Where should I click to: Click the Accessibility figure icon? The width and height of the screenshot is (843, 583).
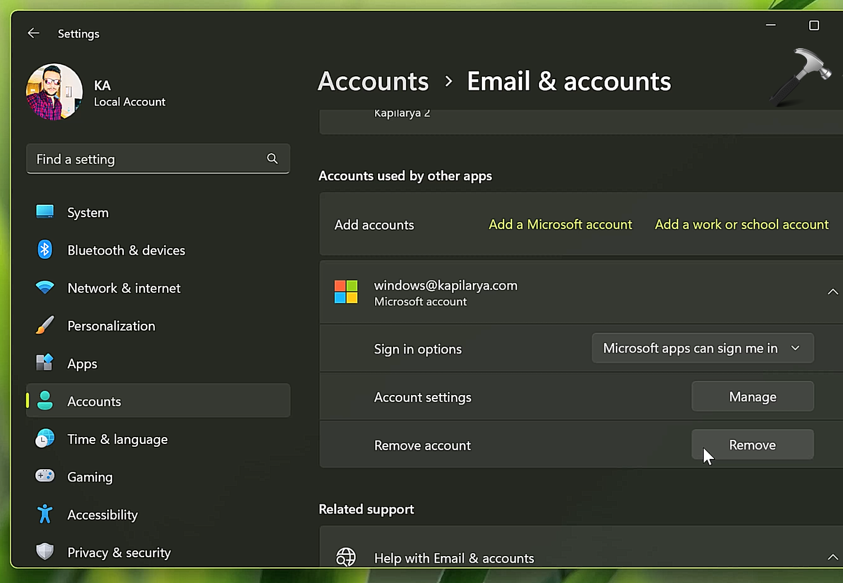pyautogui.click(x=45, y=514)
